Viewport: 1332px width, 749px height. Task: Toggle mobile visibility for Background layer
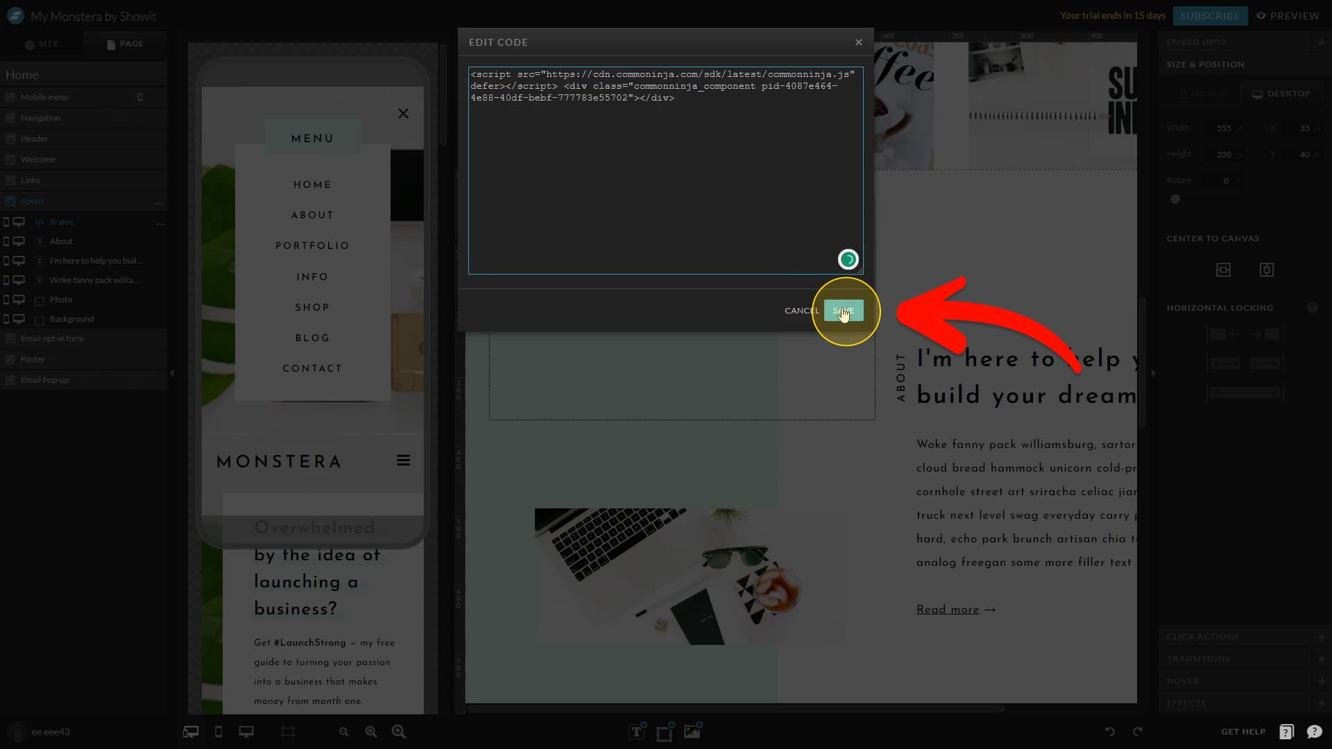coord(6,319)
